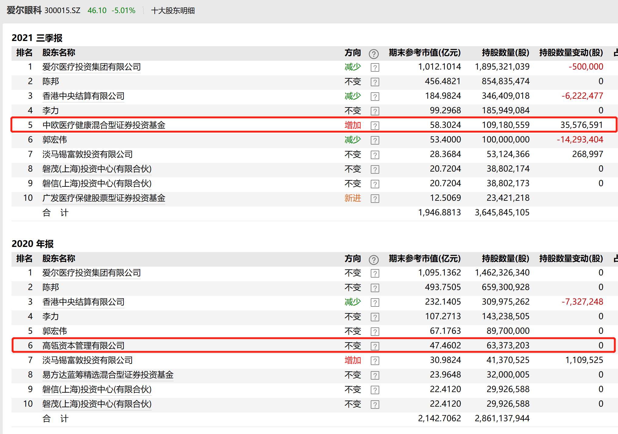Open 磐茂(上海)投资中心 link in 2021 table
This screenshot has height=434, width=618.
97,169
